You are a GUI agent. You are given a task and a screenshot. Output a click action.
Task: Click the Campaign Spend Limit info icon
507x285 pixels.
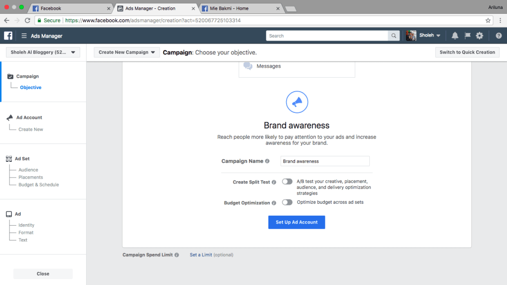(177, 255)
